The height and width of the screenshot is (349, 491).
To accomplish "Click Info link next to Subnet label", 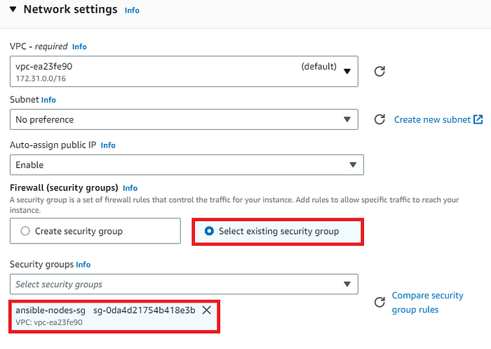I will pos(48,100).
